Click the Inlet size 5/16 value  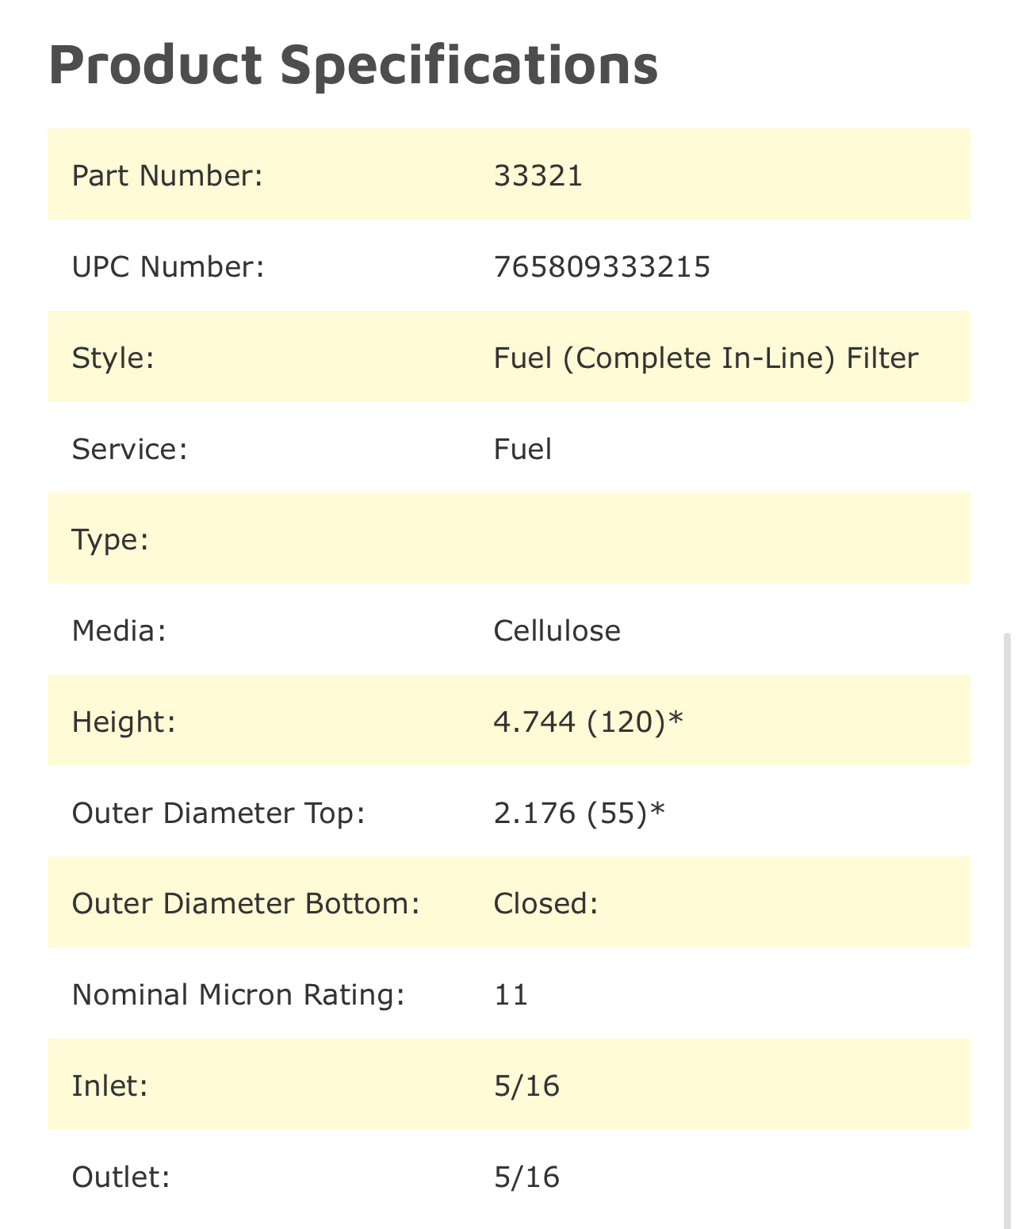(526, 1085)
